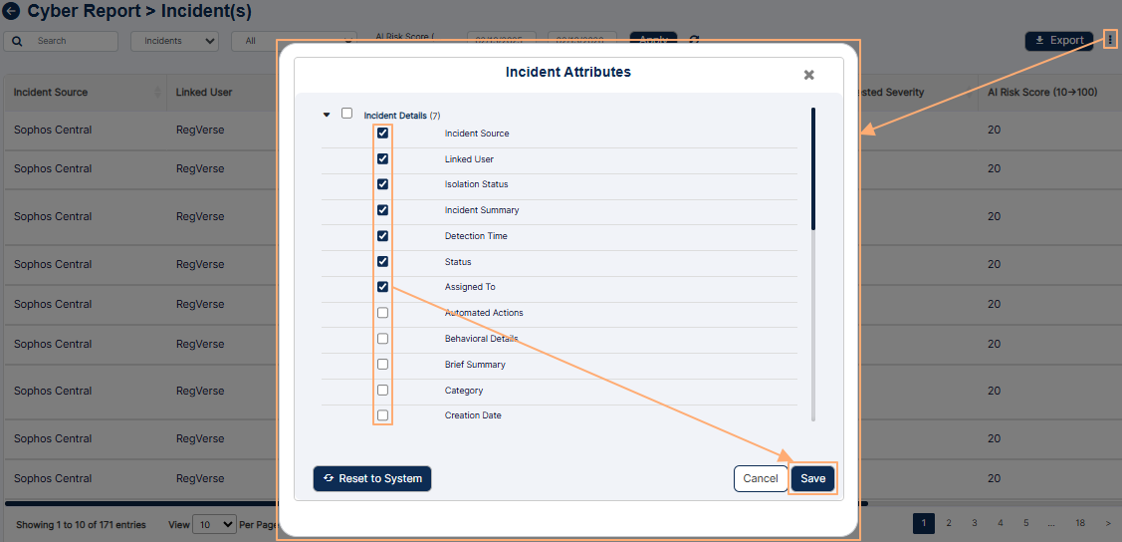This screenshot has height=542, width=1122.
Task: Enable the Category attribute
Action: (x=383, y=391)
